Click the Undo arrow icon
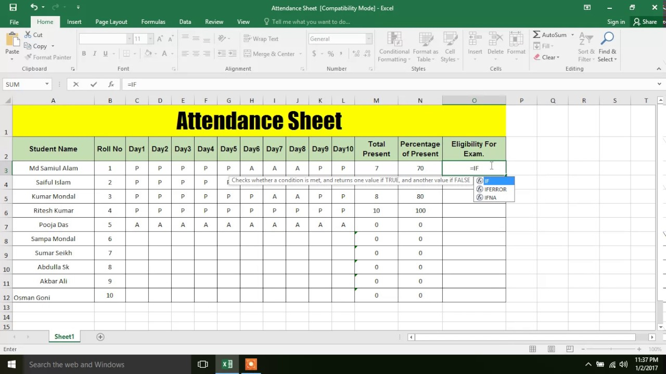This screenshot has height=374, width=666. pos(34,7)
